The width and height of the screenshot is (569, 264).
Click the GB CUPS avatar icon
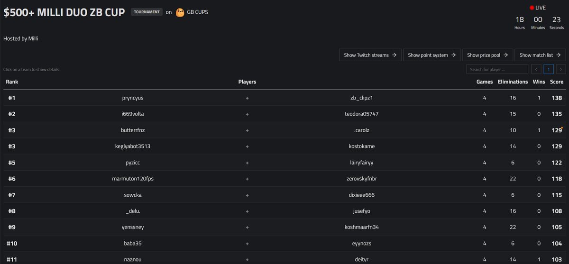(180, 12)
